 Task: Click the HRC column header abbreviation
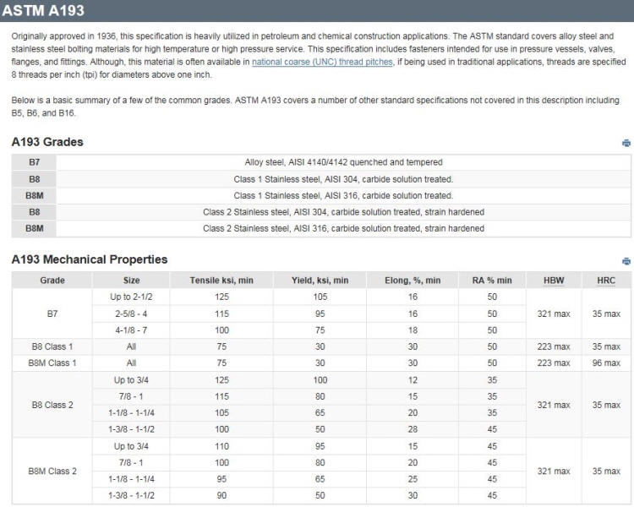606,281
